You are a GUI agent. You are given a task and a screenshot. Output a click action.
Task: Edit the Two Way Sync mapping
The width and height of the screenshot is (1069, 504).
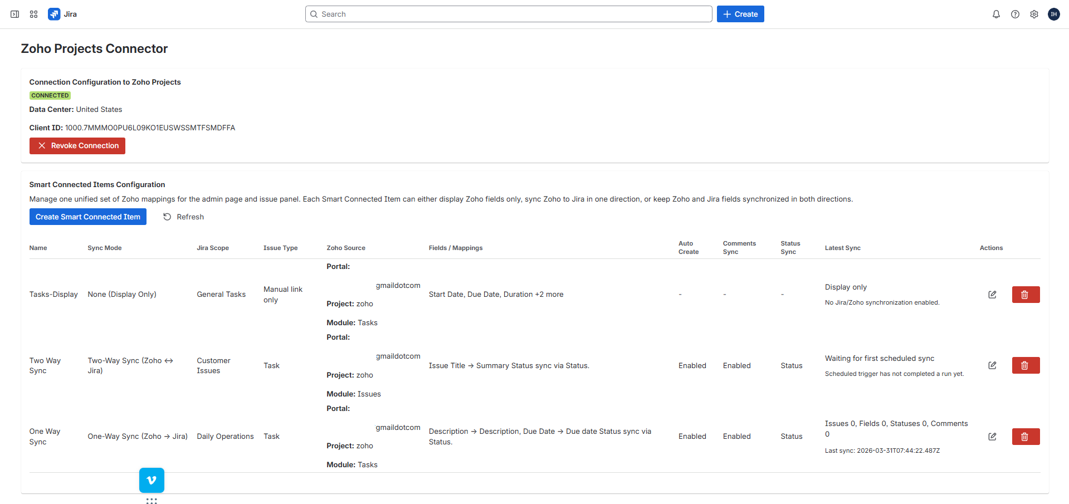(992, 365)
